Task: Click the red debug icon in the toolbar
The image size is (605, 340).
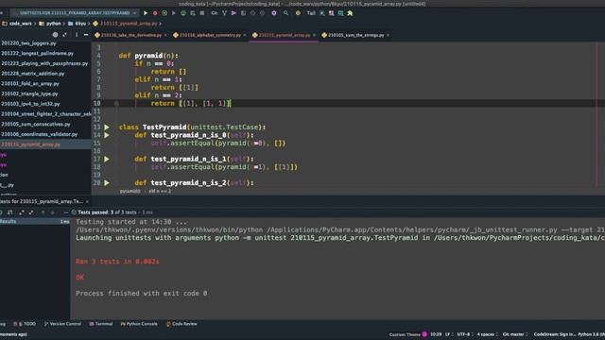Action: (x=155, y=13)
